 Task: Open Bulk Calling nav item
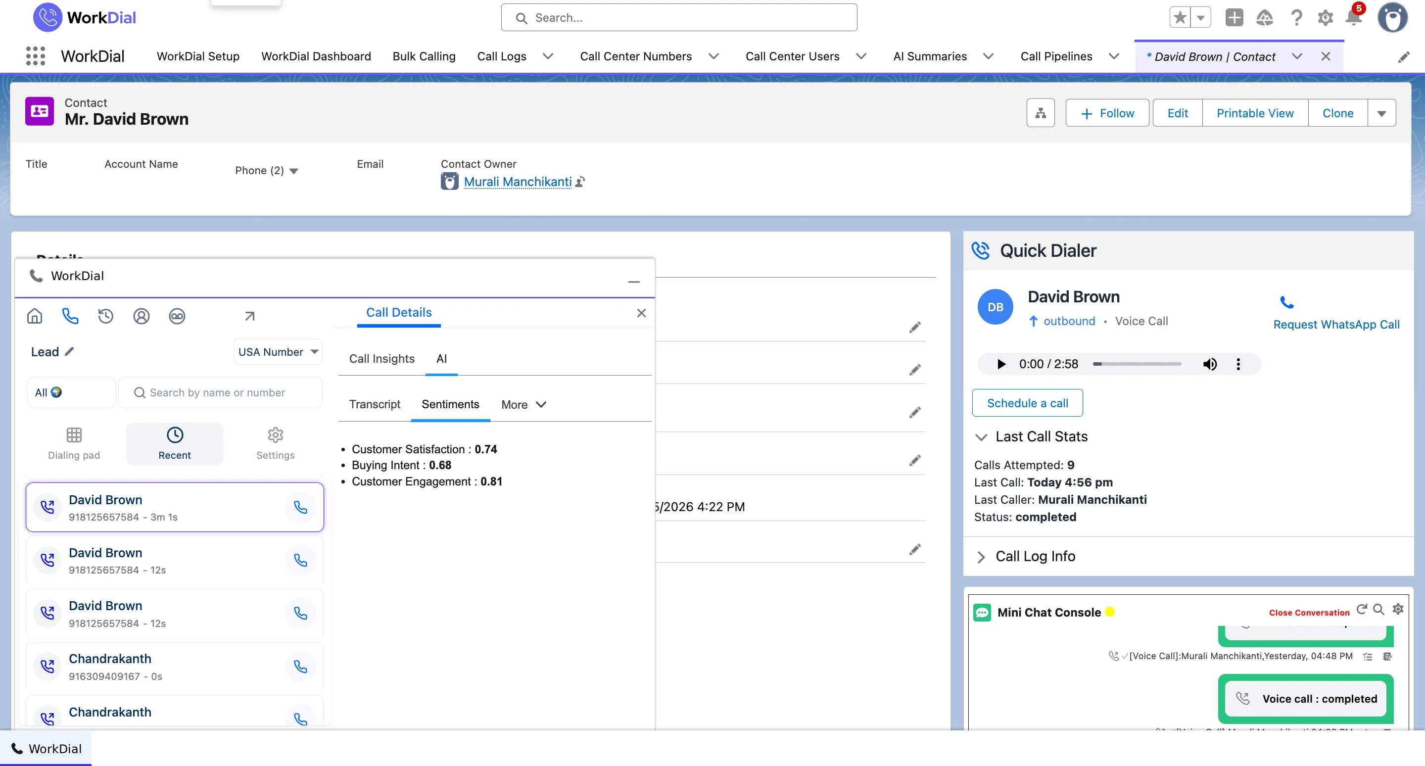[x=425, y=56]
